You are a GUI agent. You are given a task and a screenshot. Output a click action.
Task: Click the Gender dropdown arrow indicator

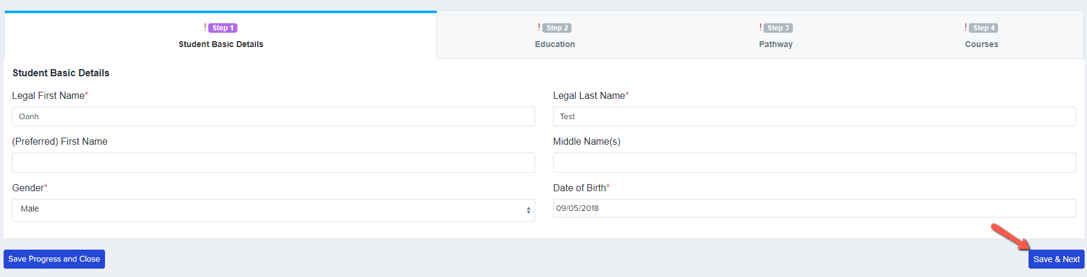coord(529,210)
